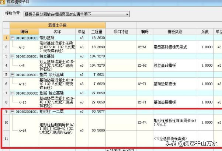Click the quantity value 7.6621
Viewport: 222px width, 151px height.
coord(99,74)
